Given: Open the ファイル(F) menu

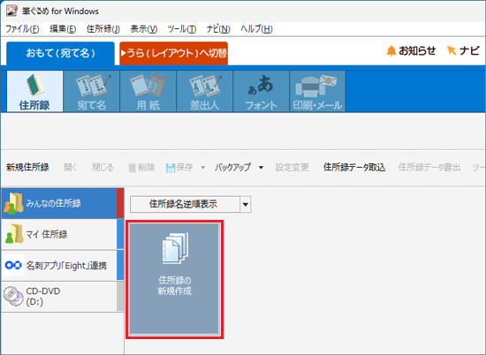Looking at the screenshot, I should [22, 29].
